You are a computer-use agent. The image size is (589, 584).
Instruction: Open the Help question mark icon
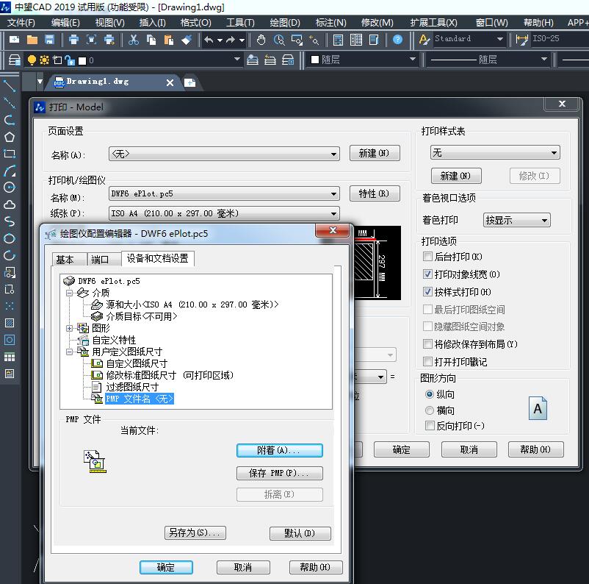tap(397, 39)
